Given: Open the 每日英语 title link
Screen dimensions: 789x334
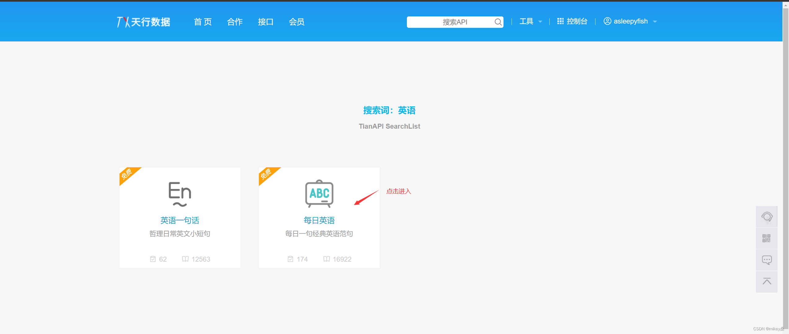Looking at the screenshot, I should (319, 220).
